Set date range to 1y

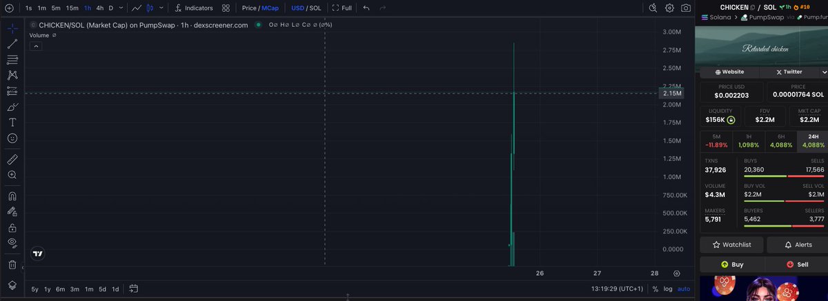tap(47, 289)
